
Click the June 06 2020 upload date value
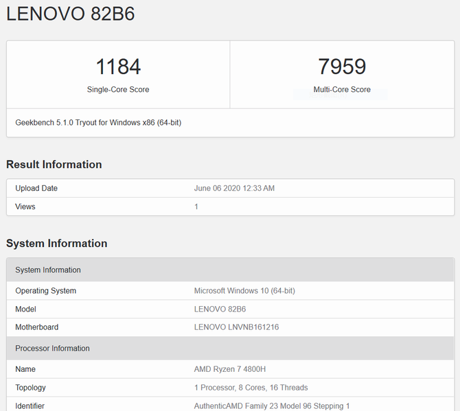[x=234, y=188]
